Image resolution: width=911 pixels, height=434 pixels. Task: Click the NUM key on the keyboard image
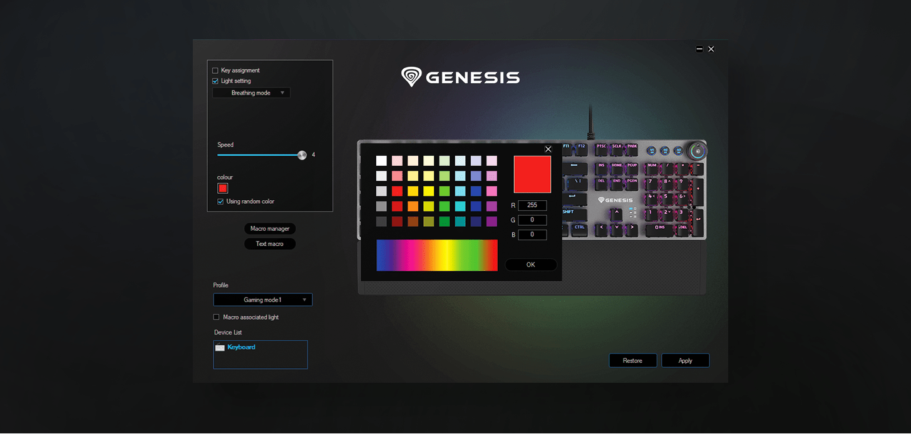[652, 166]
